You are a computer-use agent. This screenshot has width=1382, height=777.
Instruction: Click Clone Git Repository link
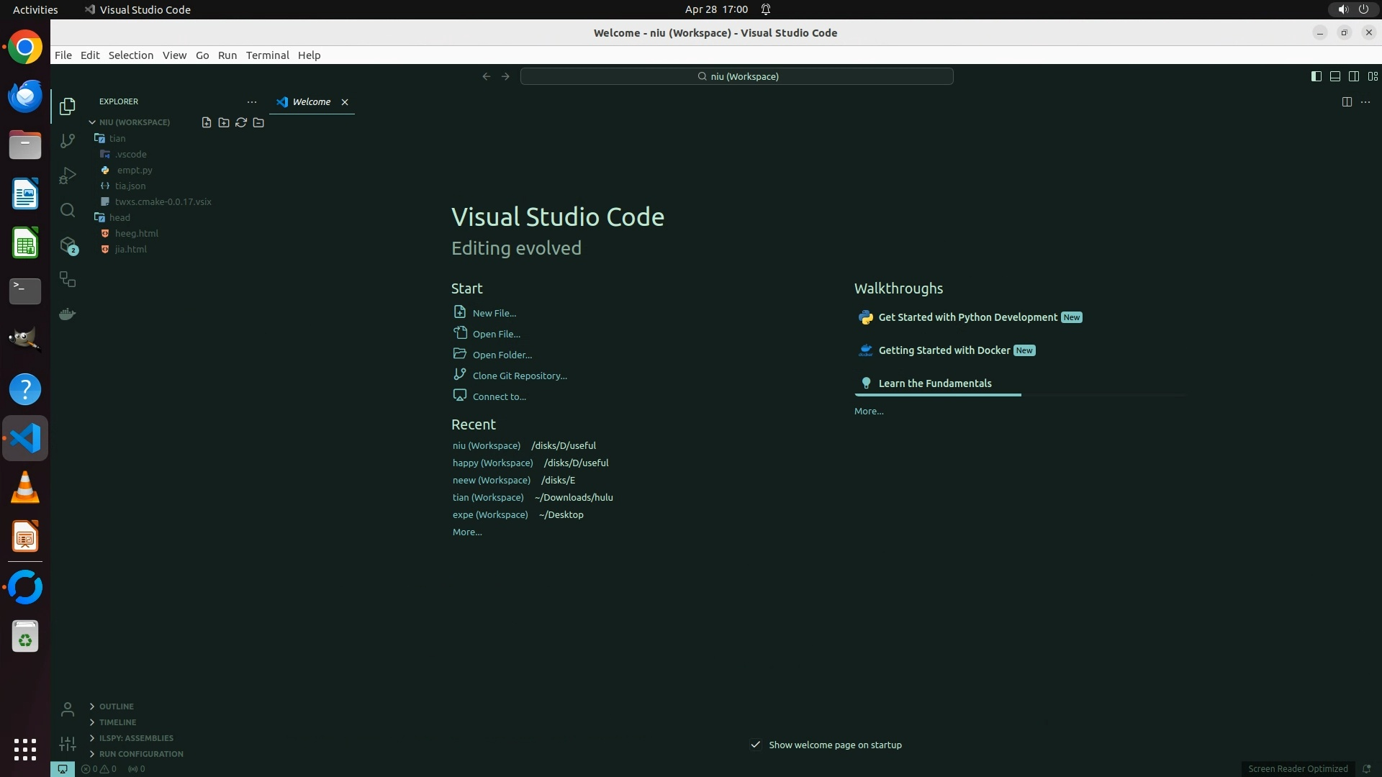(519, 376)
